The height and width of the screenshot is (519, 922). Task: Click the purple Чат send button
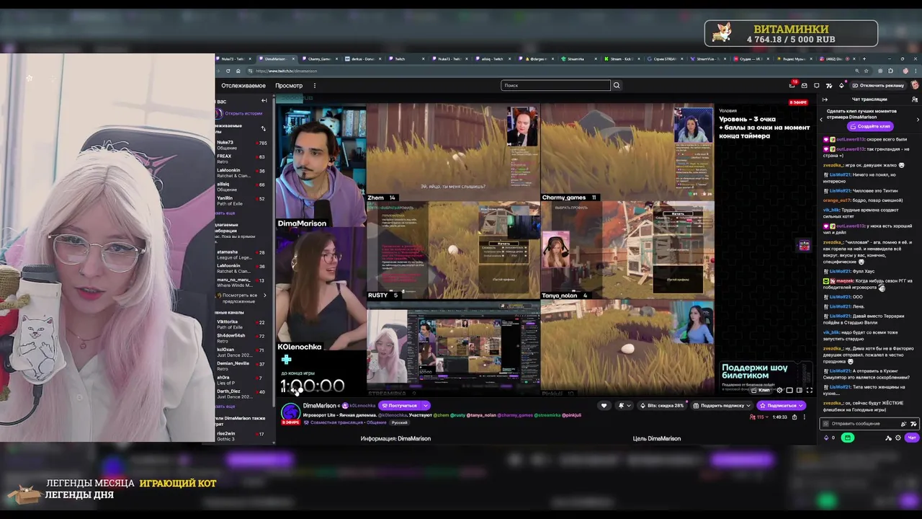pyautogui.click(x=912, y=438)
